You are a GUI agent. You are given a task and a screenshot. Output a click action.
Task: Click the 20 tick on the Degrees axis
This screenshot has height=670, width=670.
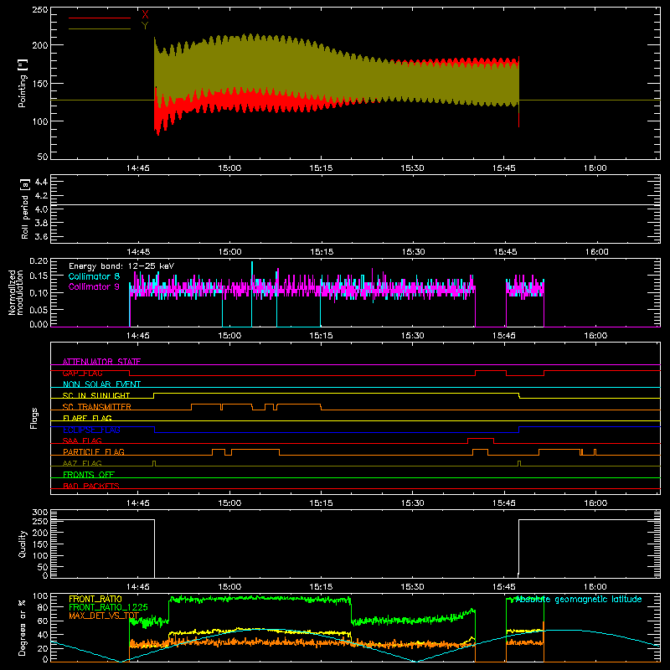43,648
